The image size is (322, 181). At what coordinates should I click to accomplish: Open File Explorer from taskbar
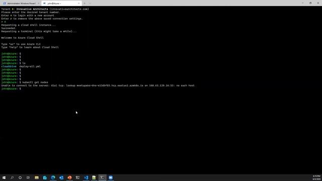[37, 177]
